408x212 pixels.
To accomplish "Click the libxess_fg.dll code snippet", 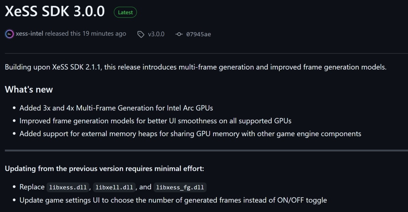I will pyautogui.click(x=180, y=187).
